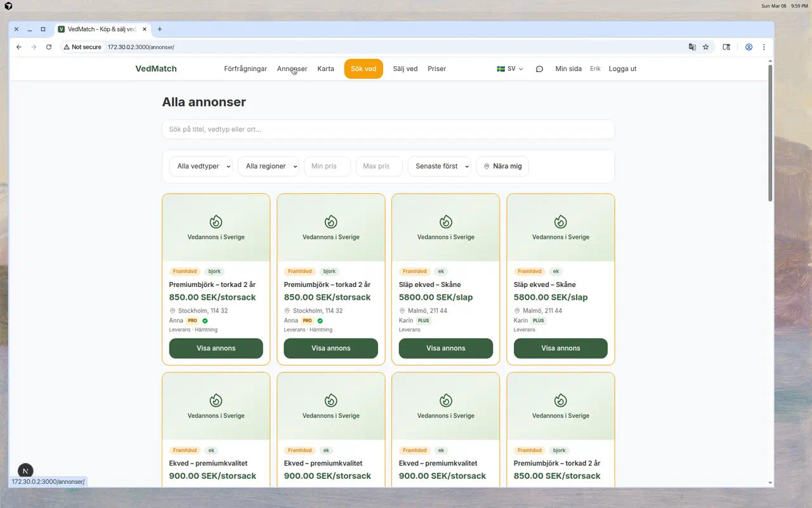Click the browser translate page icon
The height and width of the screenshot is (508, 812).
(692, 47)
